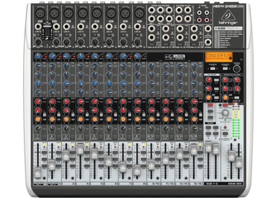Click the PHONES output jack
The image size is (277, 198).
point(208,42)
